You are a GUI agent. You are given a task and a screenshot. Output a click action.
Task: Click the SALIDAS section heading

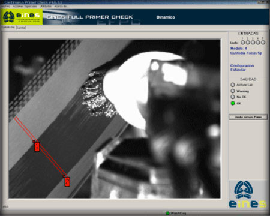coord(248,79)
